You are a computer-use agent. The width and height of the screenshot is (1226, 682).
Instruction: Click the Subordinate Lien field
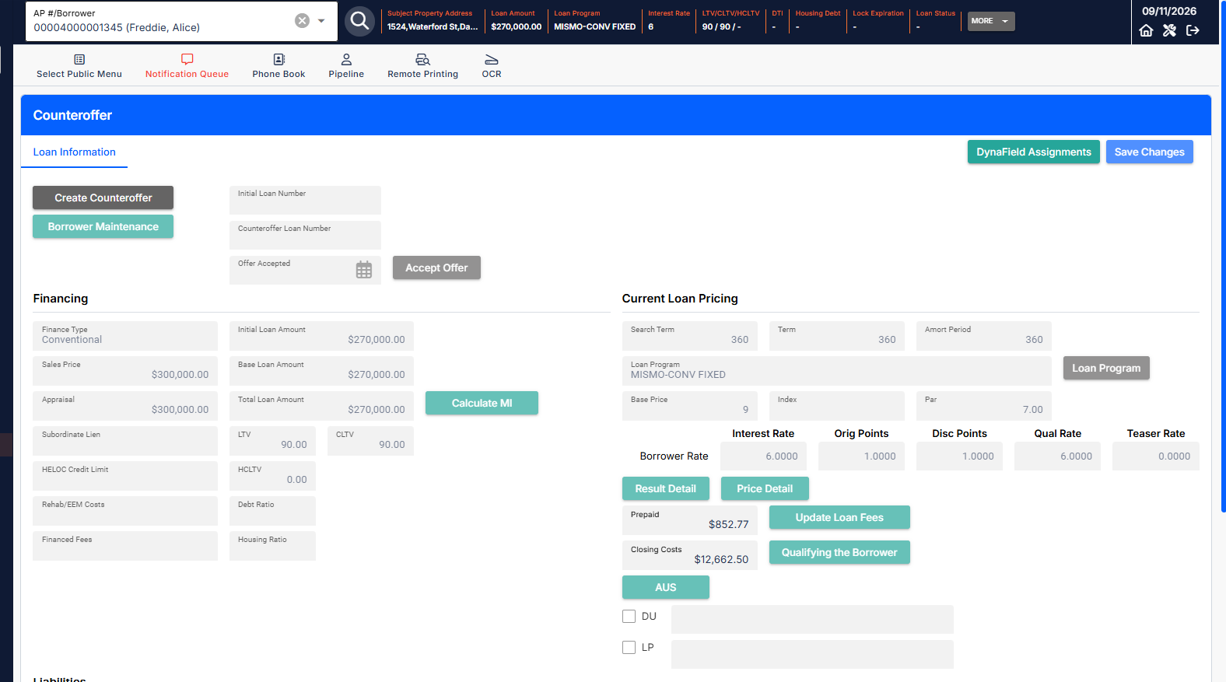coord(125,441)
